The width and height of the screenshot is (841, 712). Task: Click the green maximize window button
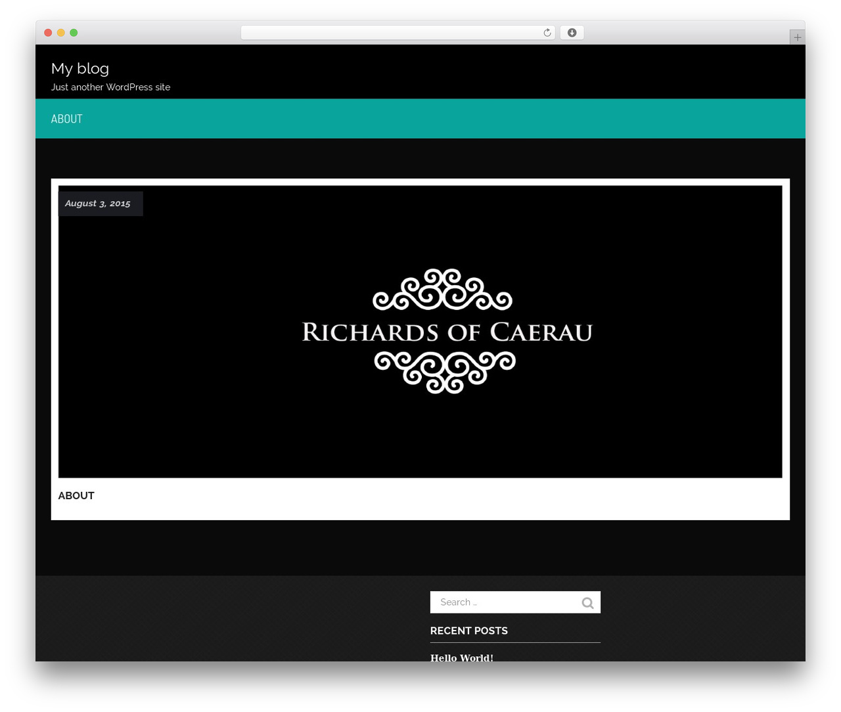point(74,33)
